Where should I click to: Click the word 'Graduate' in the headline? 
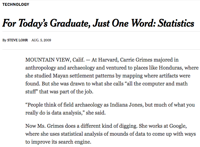click(70, 23)
